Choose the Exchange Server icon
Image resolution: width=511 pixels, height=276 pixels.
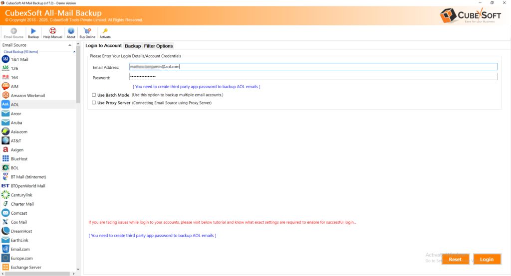[5, 267]
